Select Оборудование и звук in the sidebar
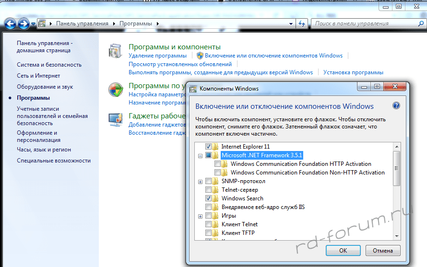 coord(45,87)
